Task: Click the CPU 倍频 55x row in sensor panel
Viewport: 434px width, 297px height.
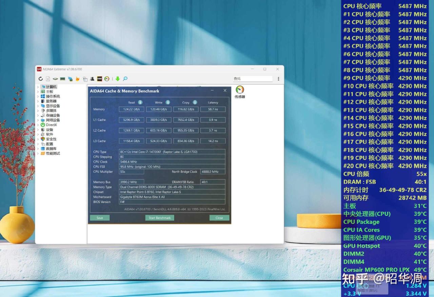Action: click(385, 174)
